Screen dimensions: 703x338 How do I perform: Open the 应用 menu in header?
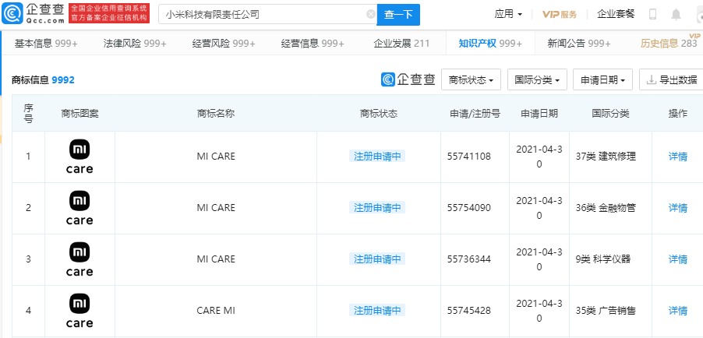[x=508, y=14]
